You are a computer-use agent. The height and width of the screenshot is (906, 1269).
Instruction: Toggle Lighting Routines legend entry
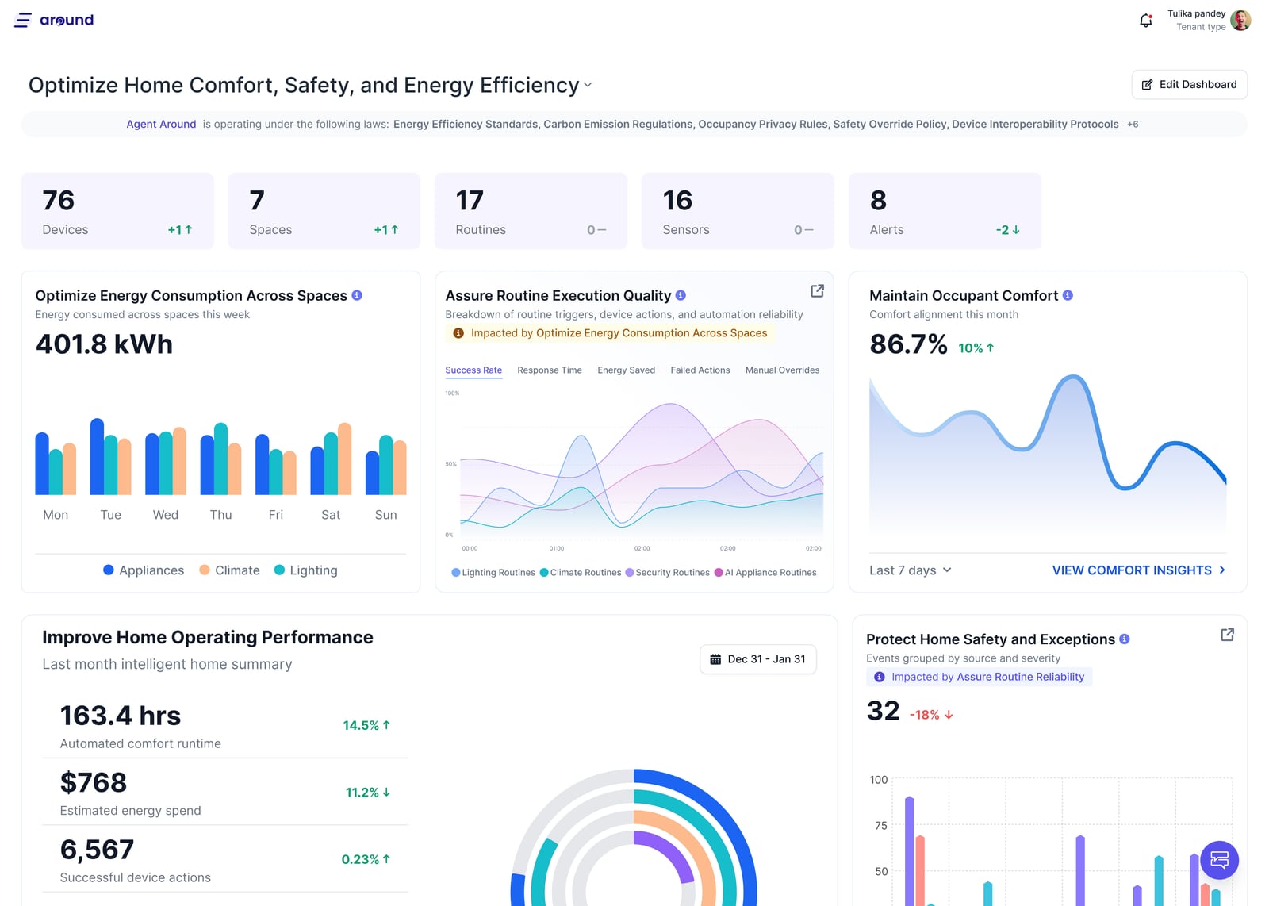(493, 573)
